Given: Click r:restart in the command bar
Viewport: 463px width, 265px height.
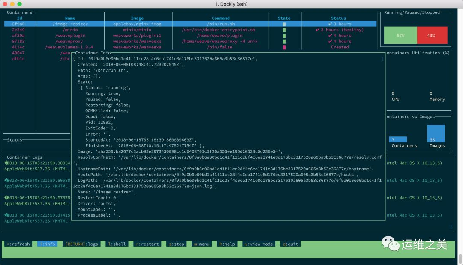Looking at the screenshot, I should [x=147, y=244].
